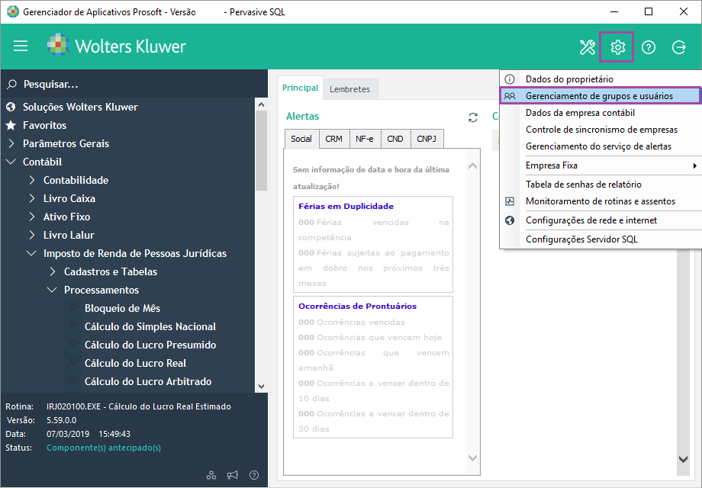Expand Cadastros e Tabelas node
The height and width of the screenshot is (488, 702).
point(53,271)
